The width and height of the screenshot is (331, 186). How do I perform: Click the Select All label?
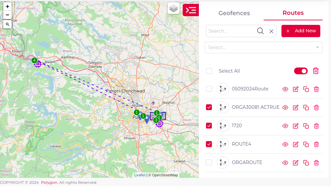(x=229, y=71)
